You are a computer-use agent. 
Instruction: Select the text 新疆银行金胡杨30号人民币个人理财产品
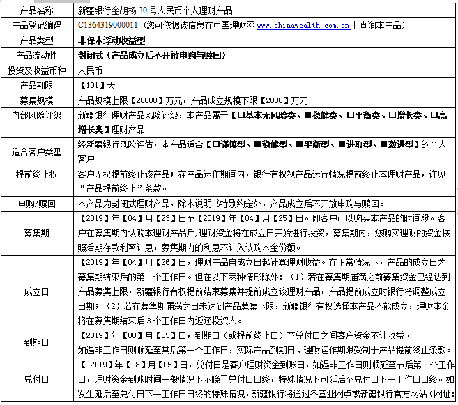pos(155,10)
